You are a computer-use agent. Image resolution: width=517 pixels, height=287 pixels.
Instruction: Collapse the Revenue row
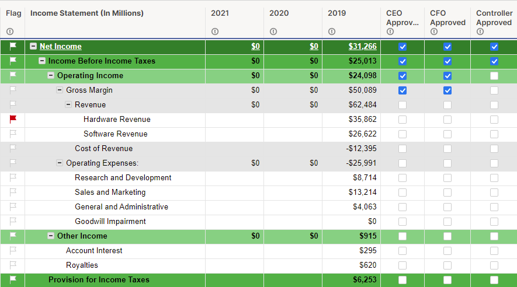click(68, 104)
